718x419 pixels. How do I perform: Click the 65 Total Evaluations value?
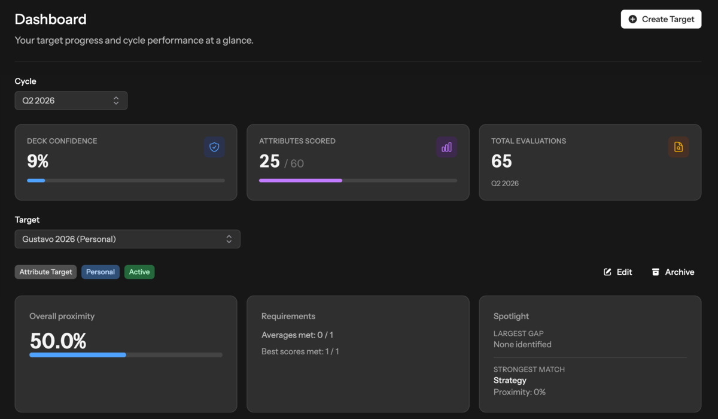click(501, 161)
